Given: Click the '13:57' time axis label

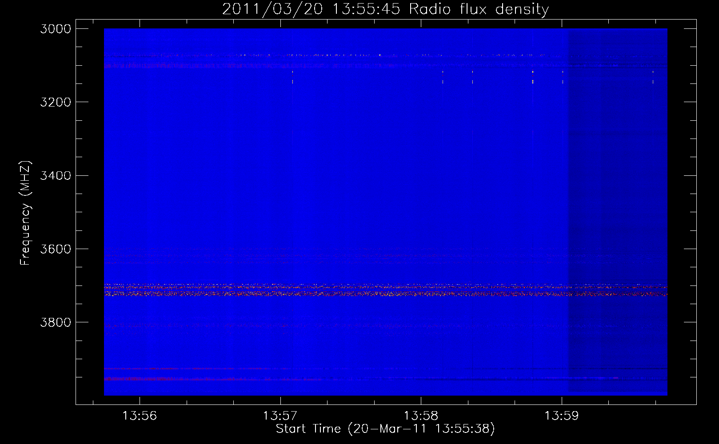Looking at the screenshot, I should [x=280, y=416].
